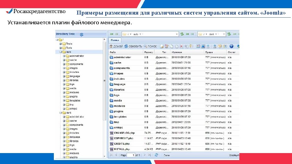Click the copy files icon
The image size is (292, 164).
click(x=171, y=46)
